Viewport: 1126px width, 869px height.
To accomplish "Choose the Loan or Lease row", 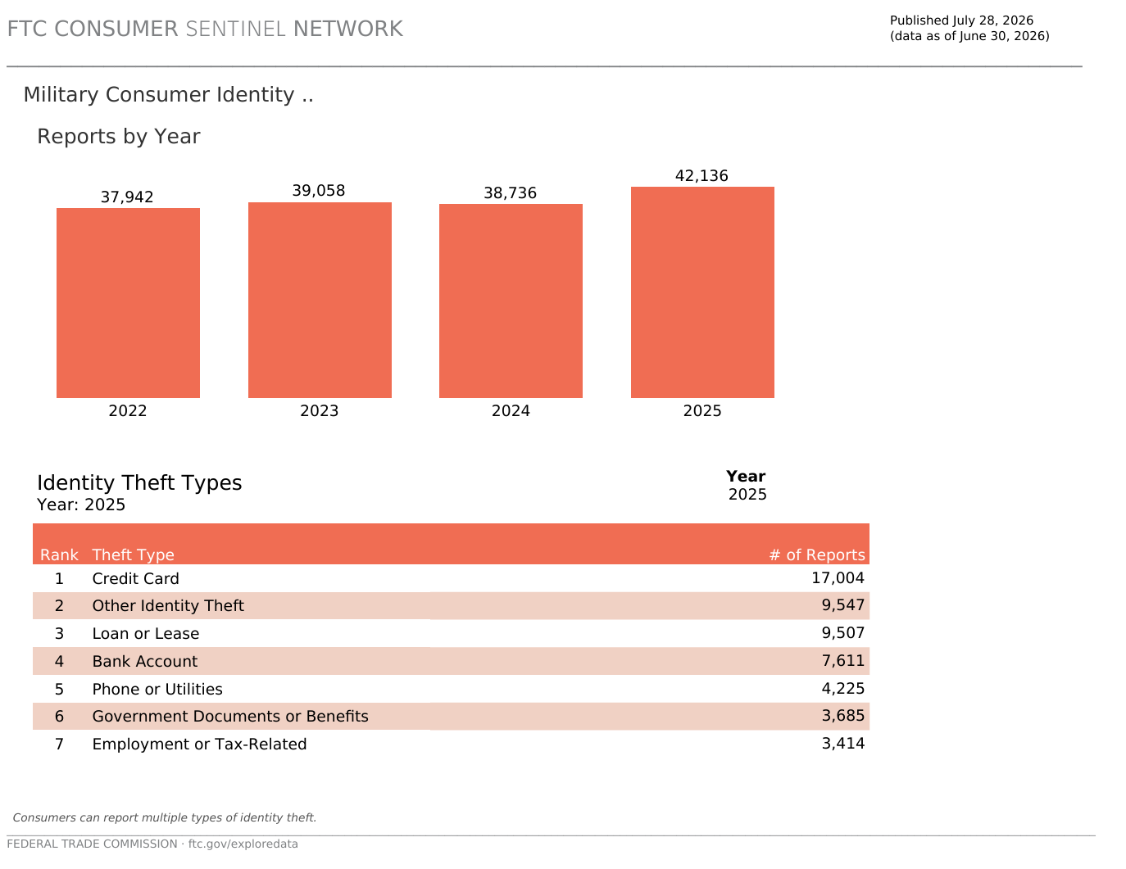I will pyautogui.click(x=451, y=633).
